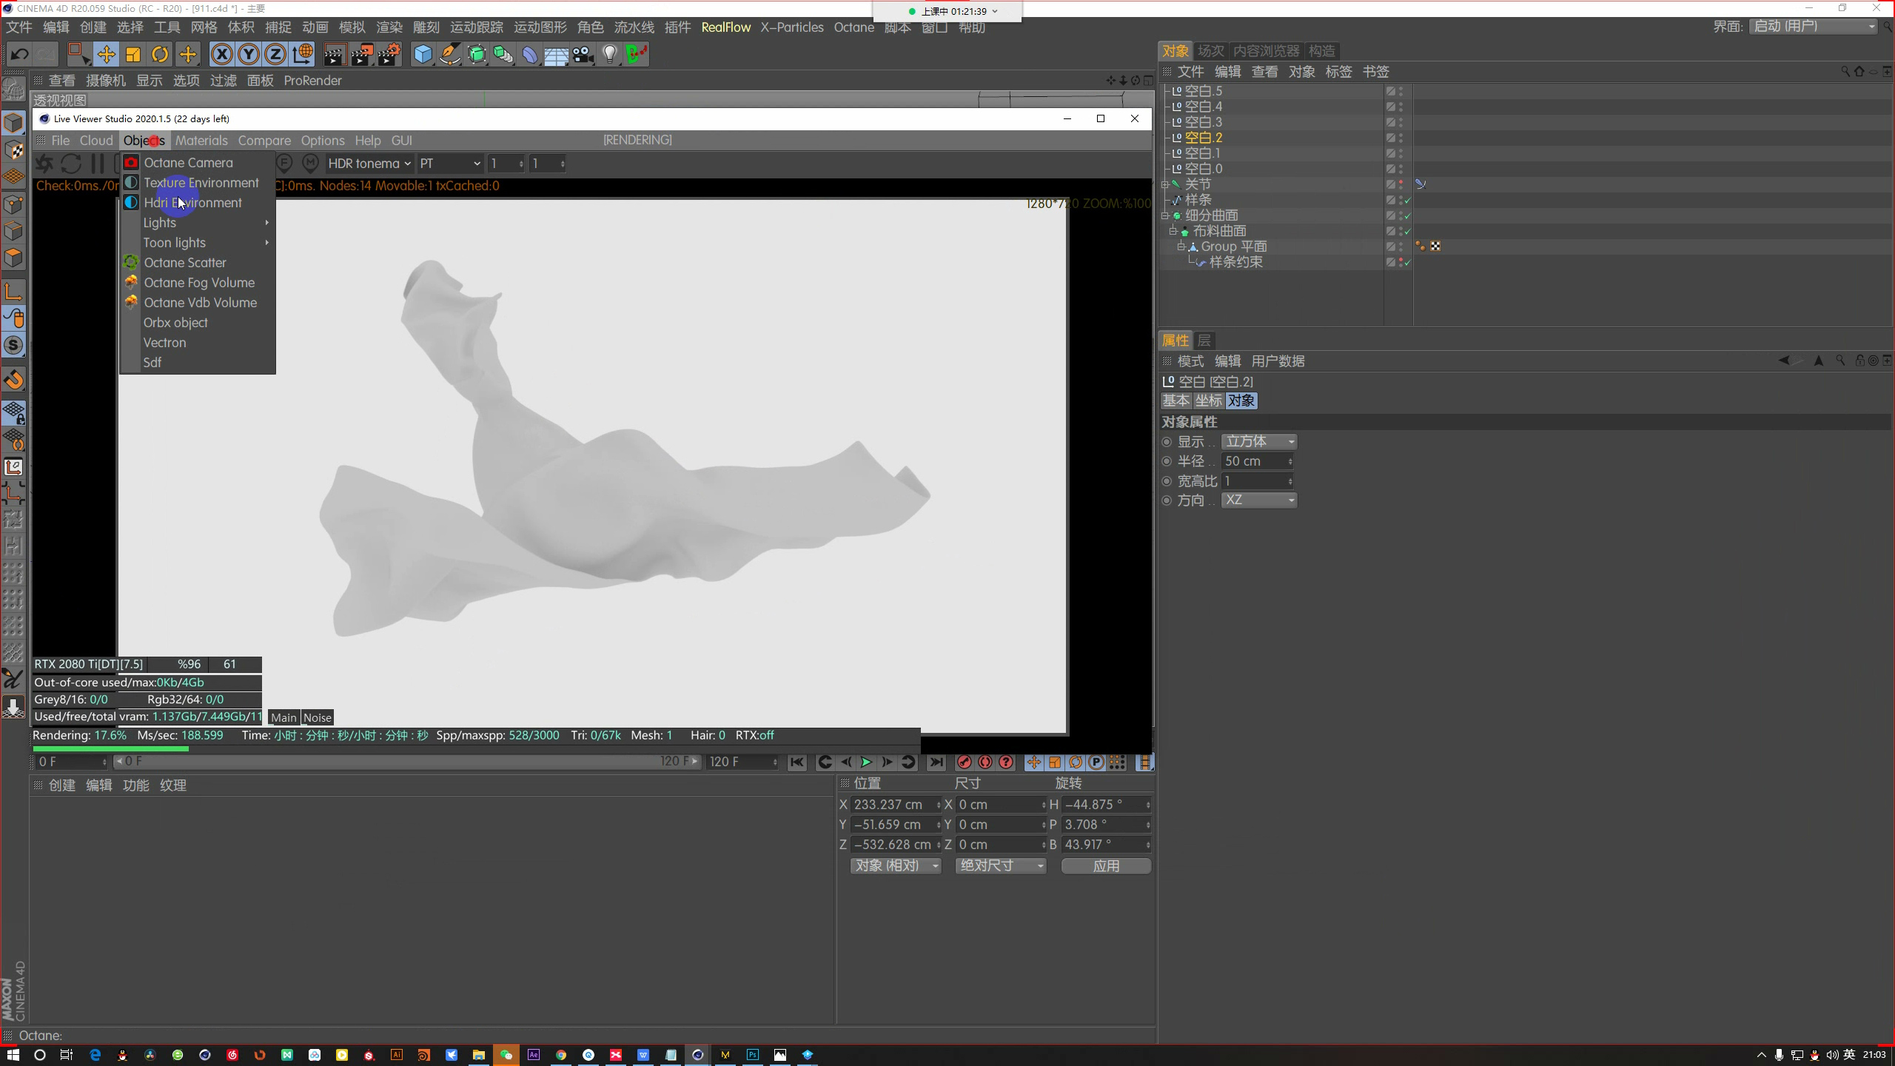Viewport: 1895px width, 1066px height.
Task: Click the Octane Fog Volume object icon
Action: pyautogui.click(x=132, y=283)
